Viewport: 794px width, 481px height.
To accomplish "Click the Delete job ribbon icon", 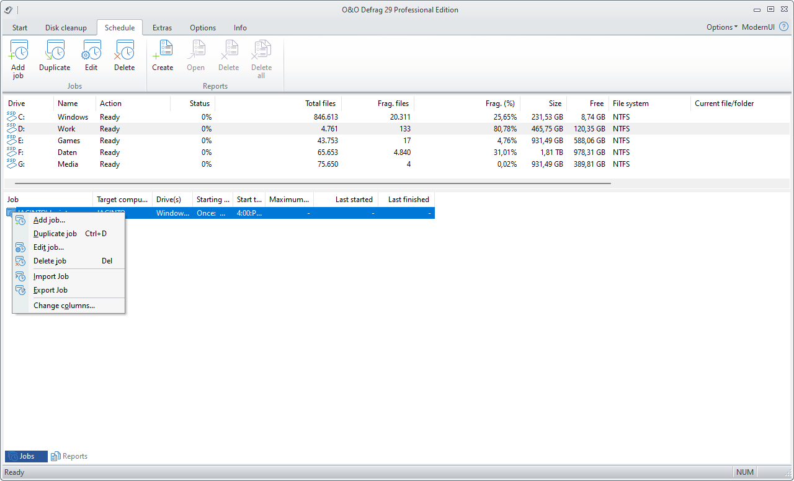I will tap(124, 50).
